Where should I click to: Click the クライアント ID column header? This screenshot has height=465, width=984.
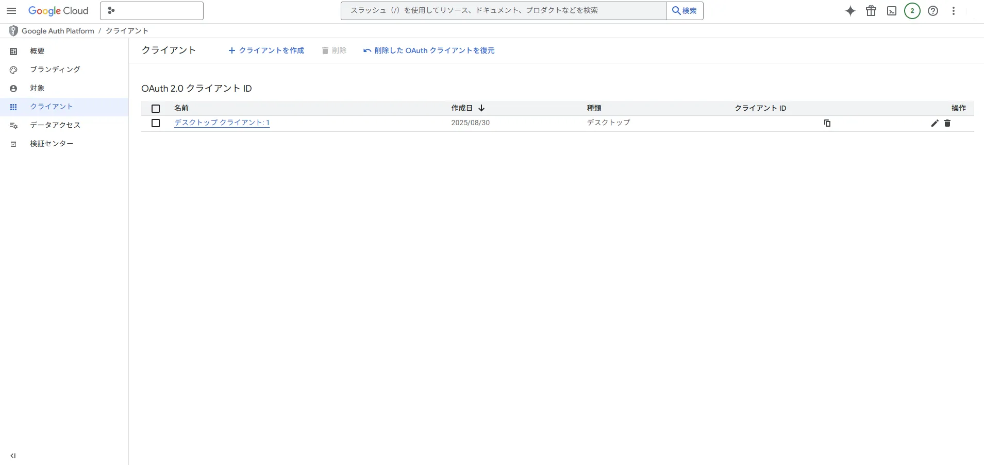(760, 108)
